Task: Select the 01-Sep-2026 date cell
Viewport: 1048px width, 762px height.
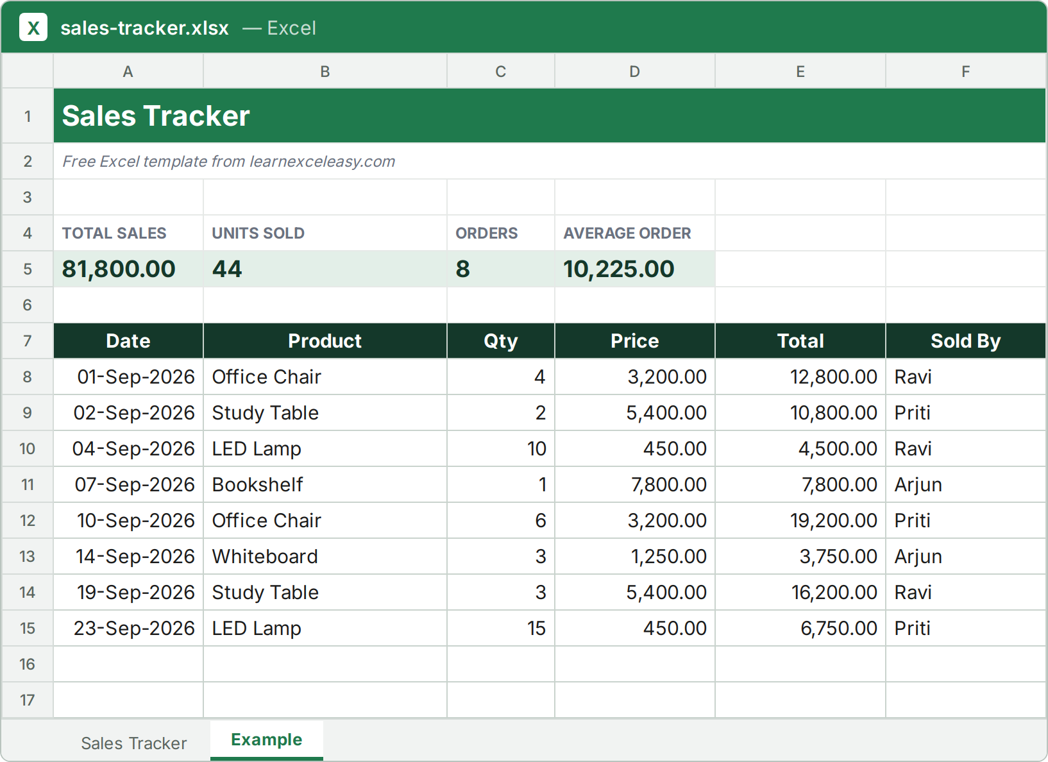Action: tap(128, 377)
